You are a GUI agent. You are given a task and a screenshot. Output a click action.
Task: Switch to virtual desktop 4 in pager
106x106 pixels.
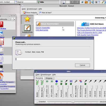[77, 2]
